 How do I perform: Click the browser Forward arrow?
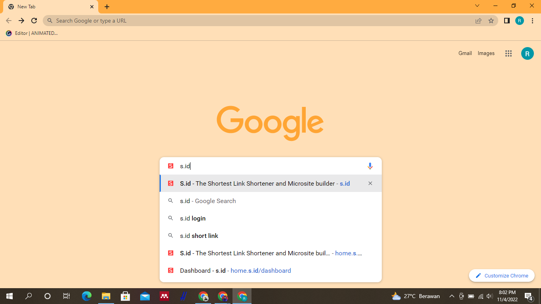coord(21,21)
